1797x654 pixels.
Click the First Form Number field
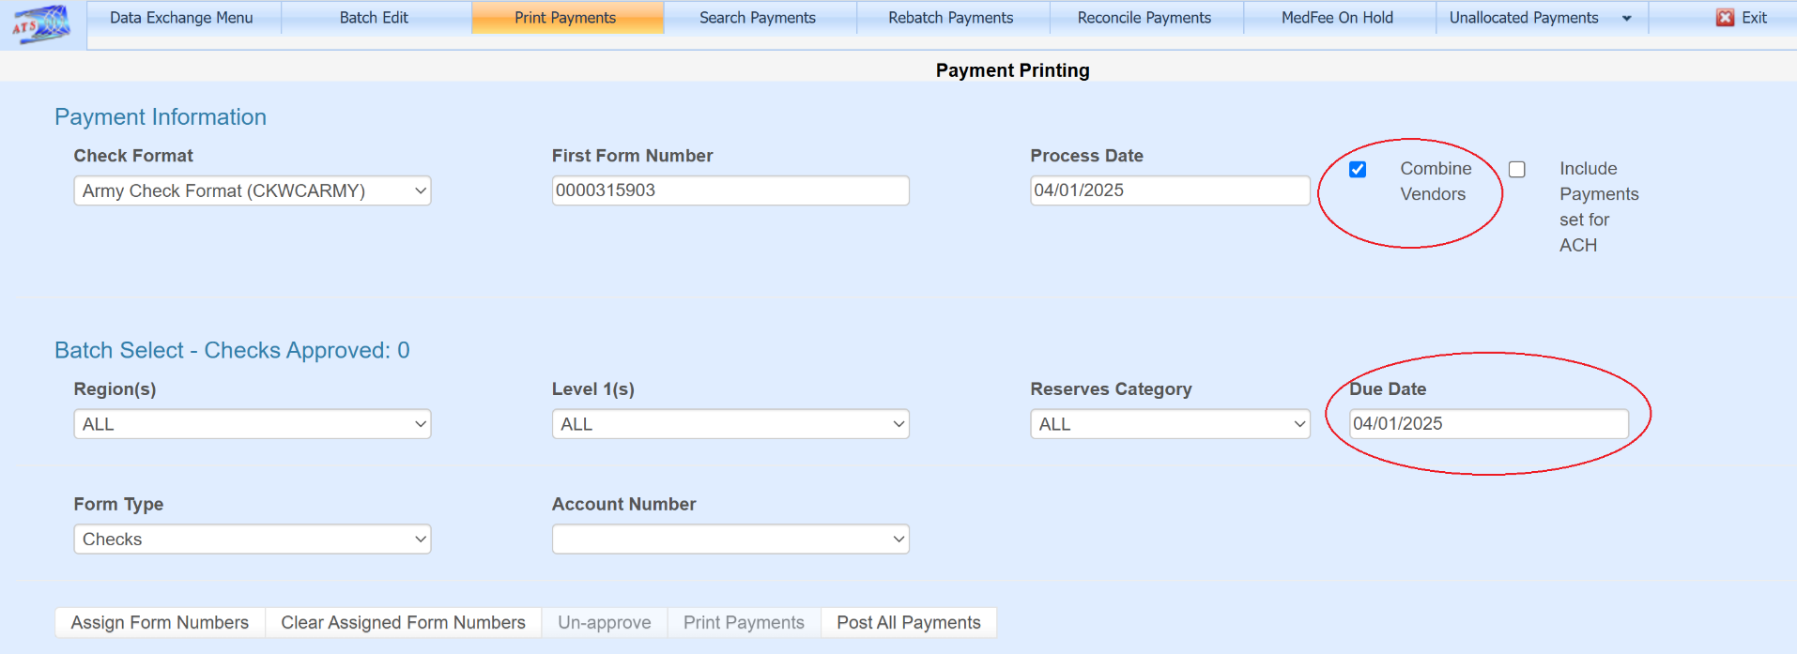(x=730, y=190)
